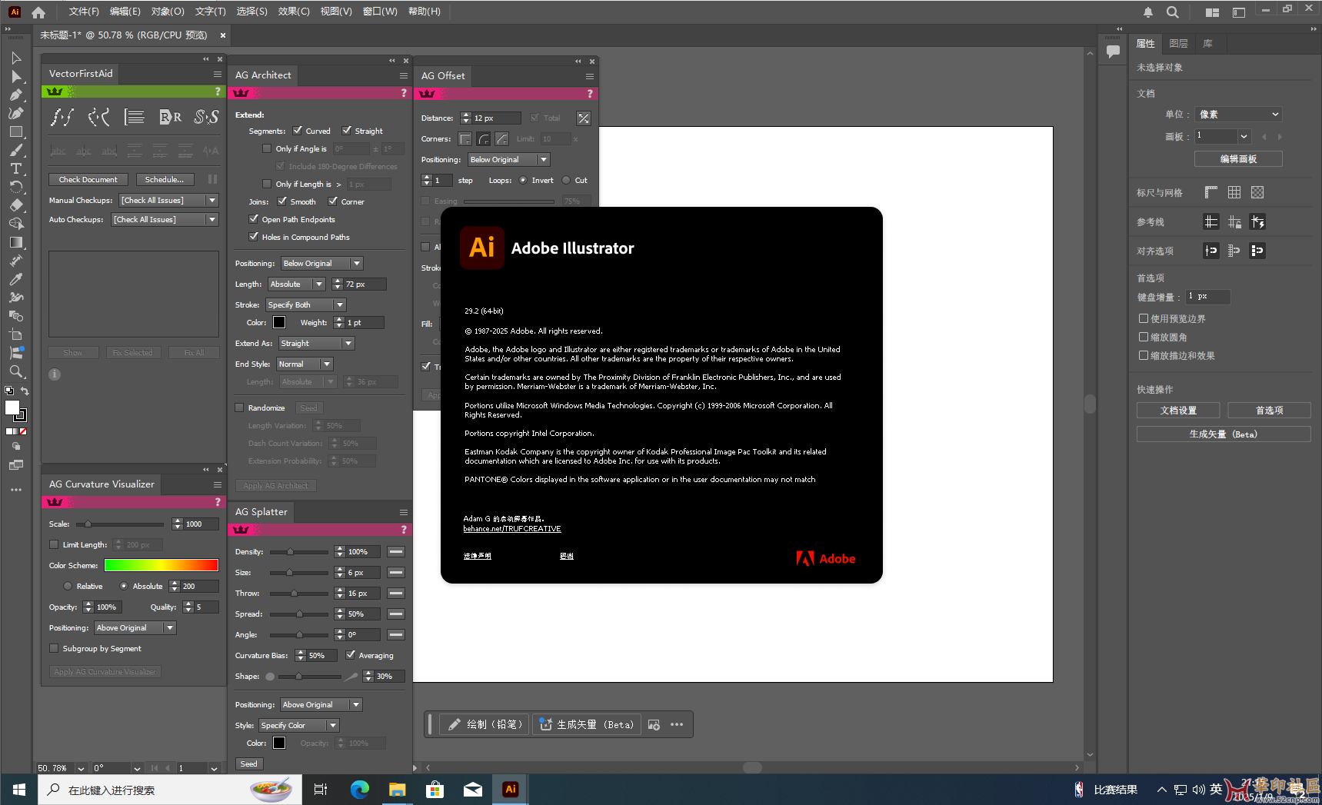The image size is (1322, 805).
Task: Open AG Architect help question mark
Action: point(404,93)
